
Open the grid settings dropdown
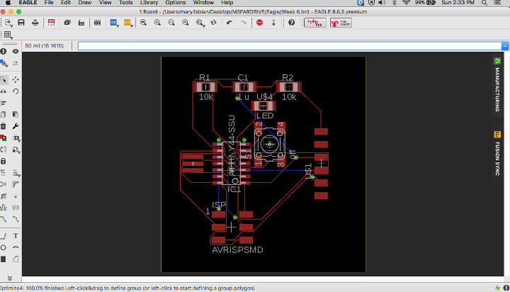click(x=8, y=35)
